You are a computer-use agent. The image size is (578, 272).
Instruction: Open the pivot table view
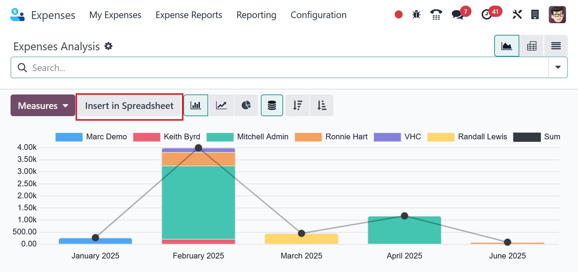point(532,46)
